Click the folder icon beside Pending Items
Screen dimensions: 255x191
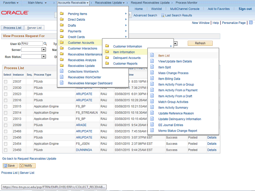pos(62,14)
